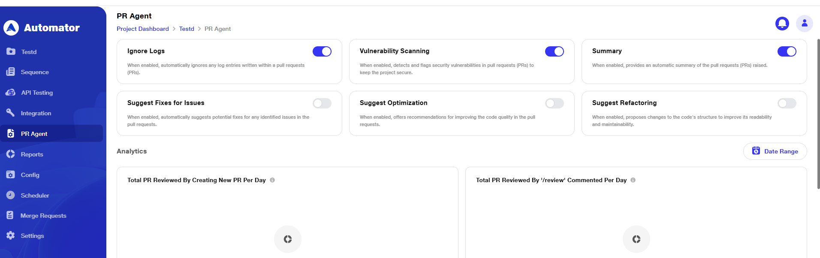Open the Date Range picker

click(x=775, y=151)
